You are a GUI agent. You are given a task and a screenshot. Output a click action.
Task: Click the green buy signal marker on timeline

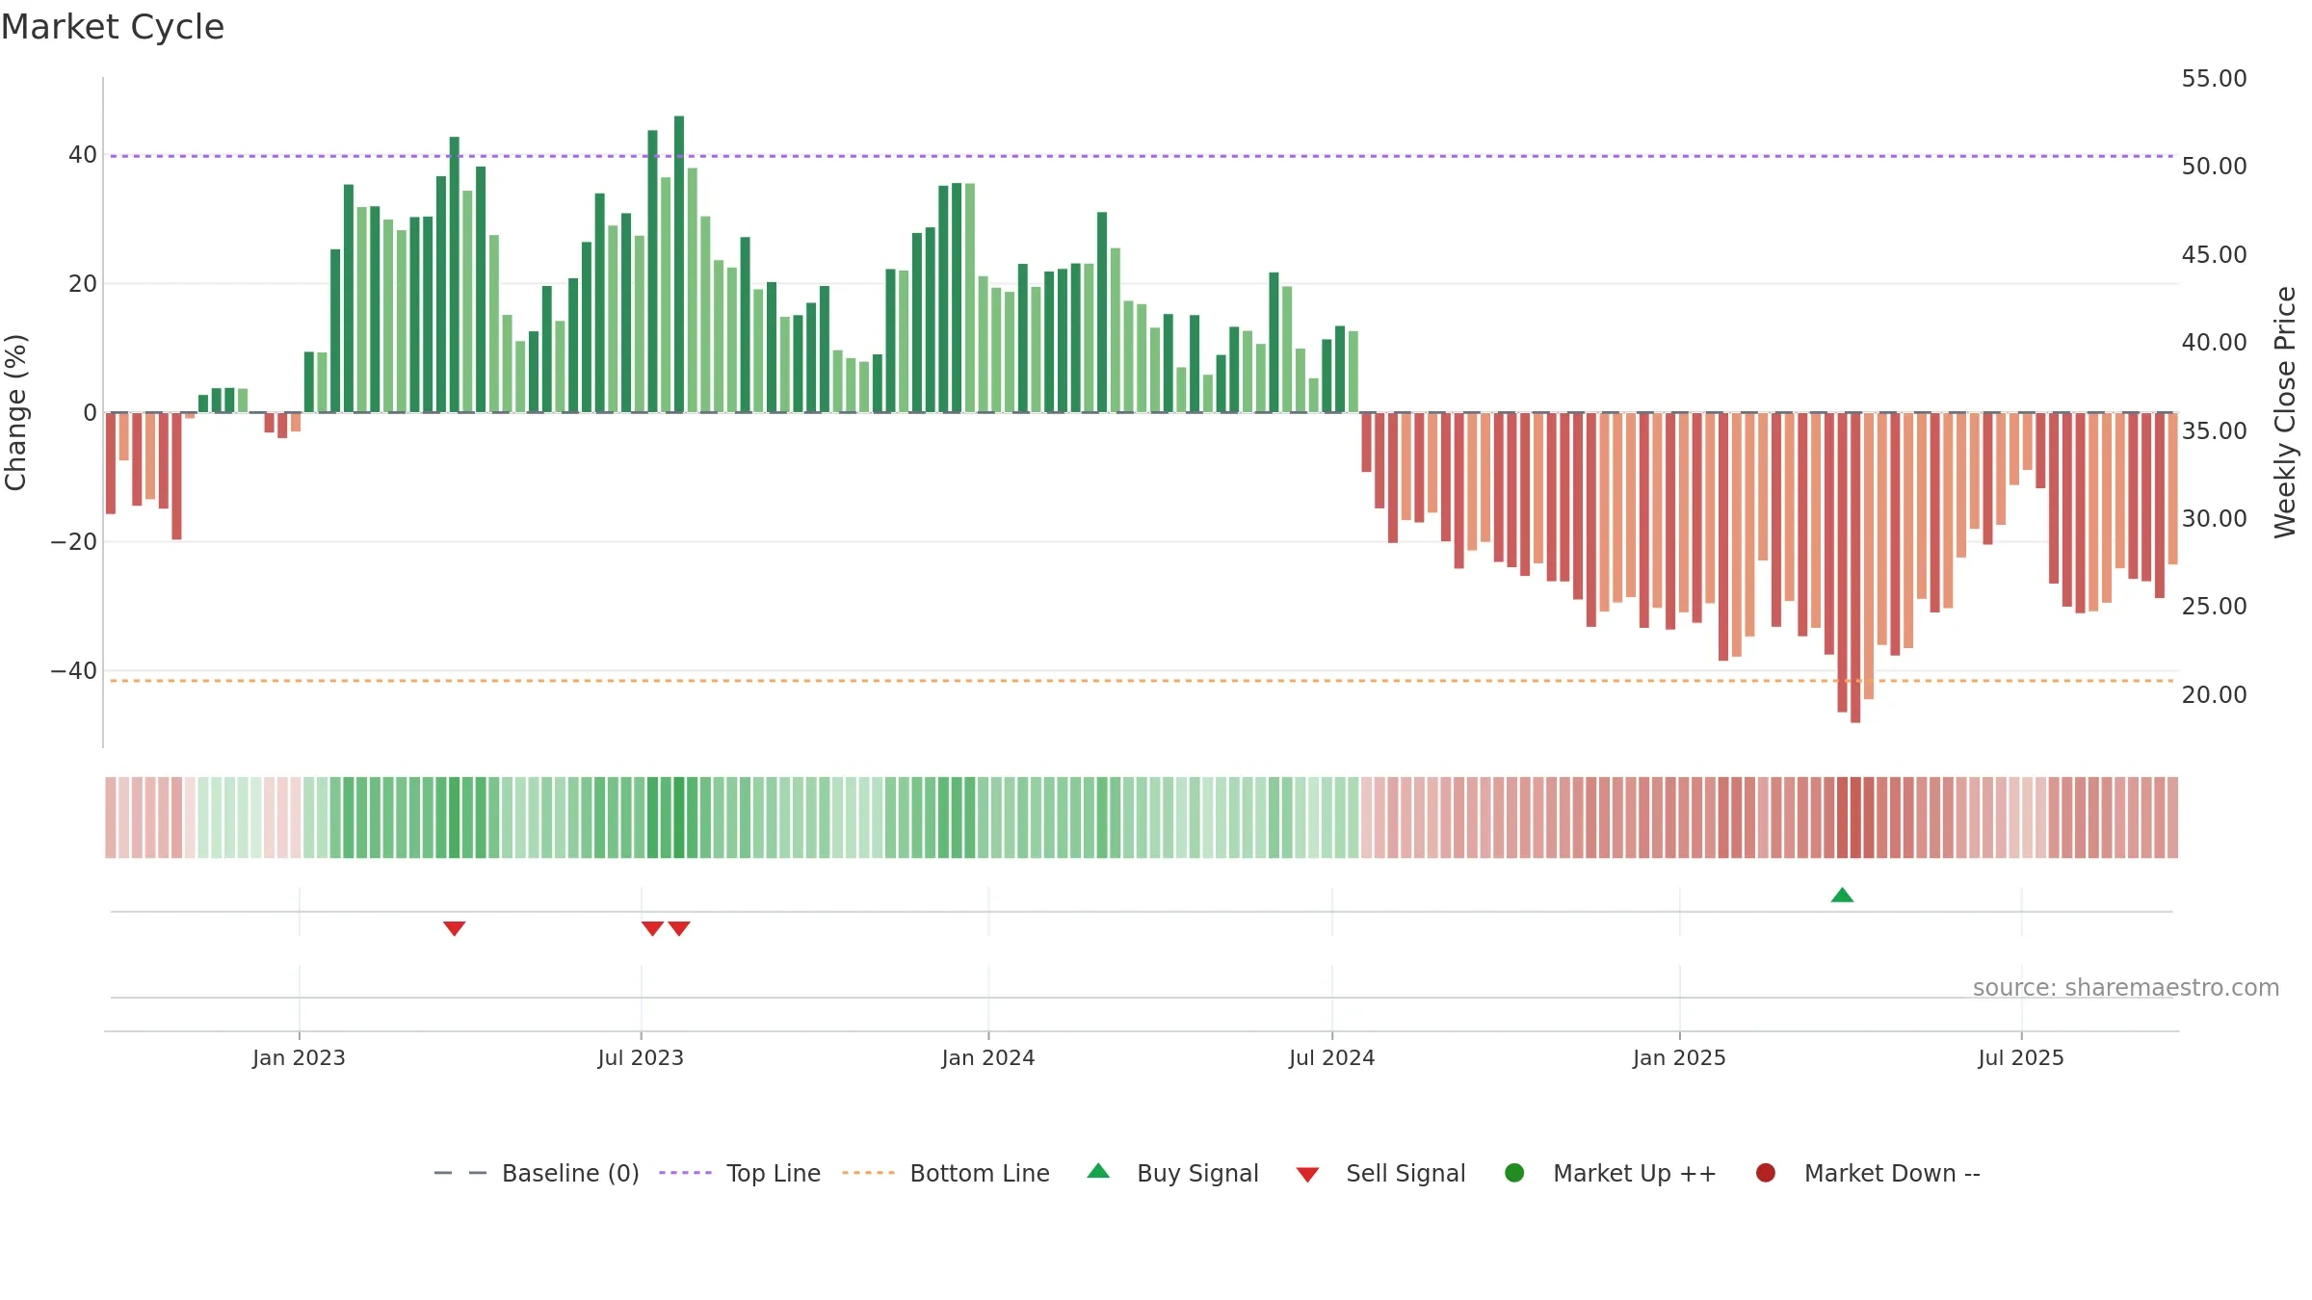(1842, 896)
